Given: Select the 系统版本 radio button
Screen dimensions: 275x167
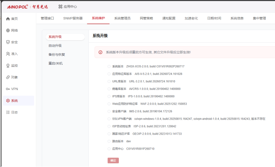Looking at the screenshot, I should (109, 66).
